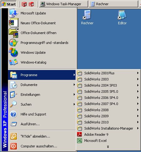Click the SolidWorks 2001Plus folder icon
Viewport: 141px width, 152px height.
[x=80, y=73]
